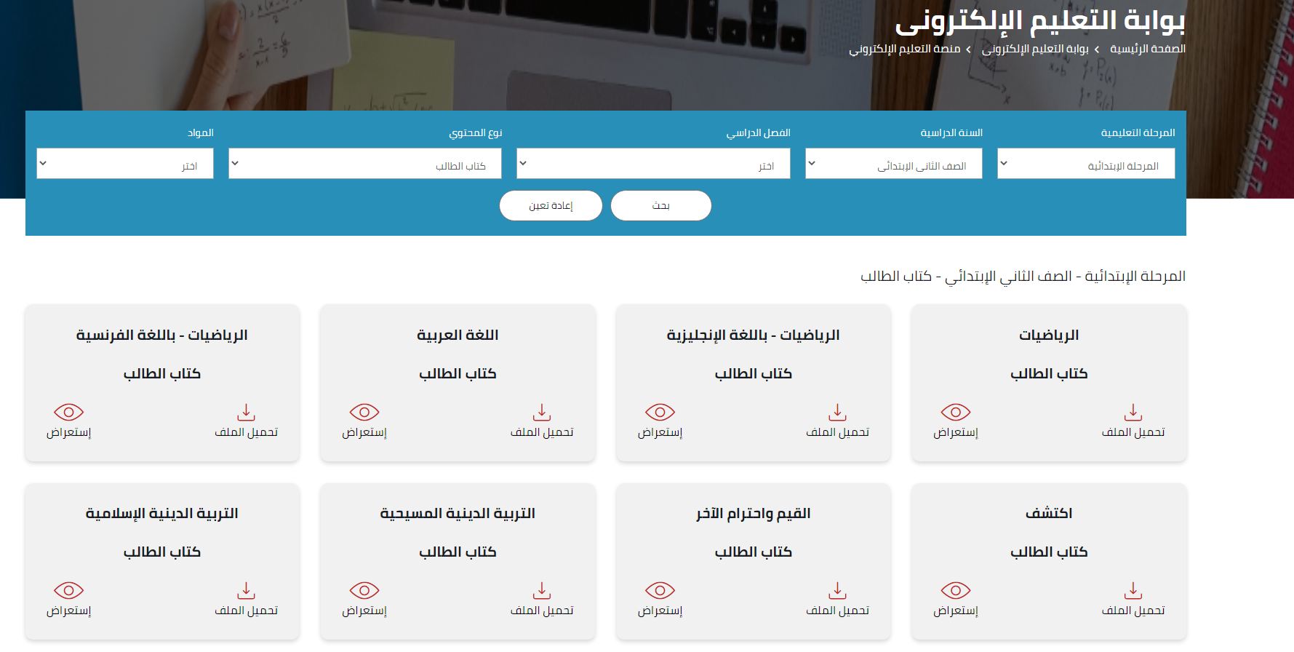View القيم واحترام الآخر via eye icon

660,590
